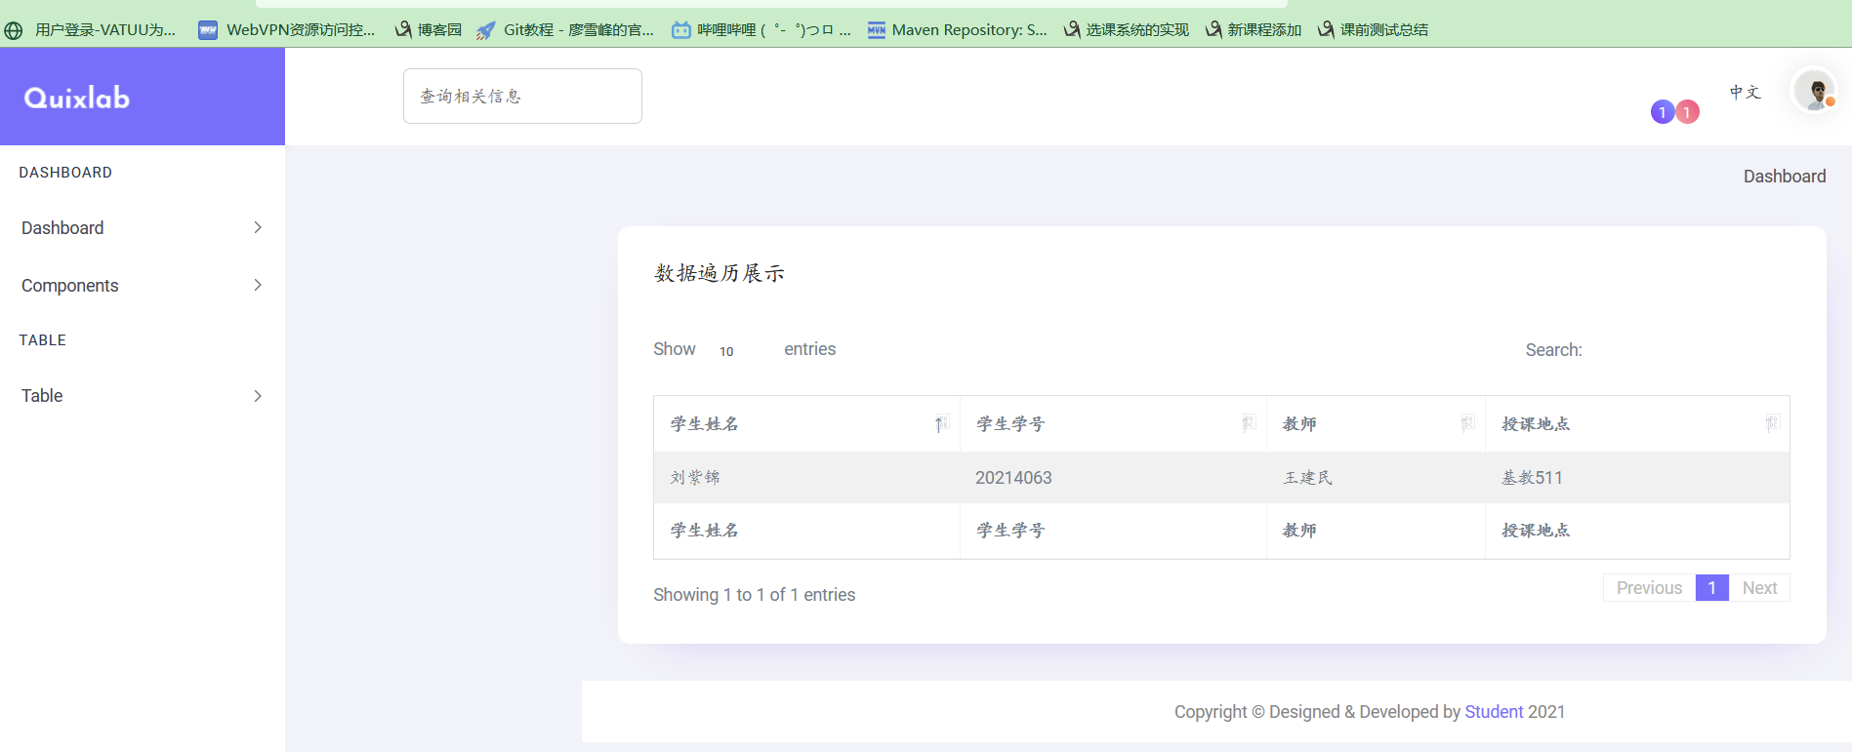Open 新课程添加 bookmark

[x=1254, y=30]
